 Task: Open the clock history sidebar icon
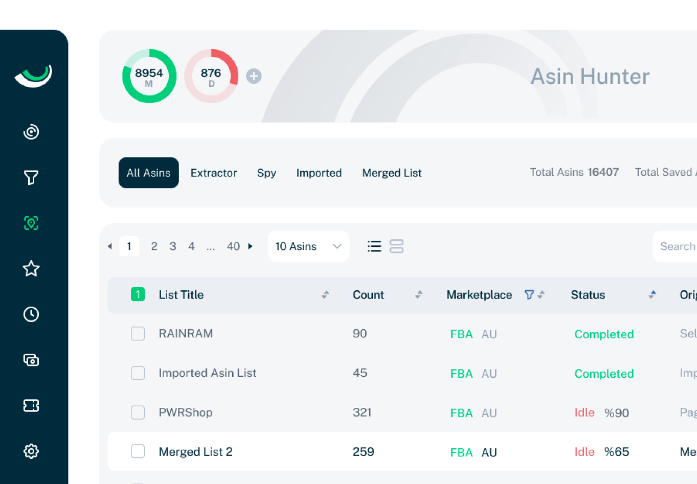[31, 314]
